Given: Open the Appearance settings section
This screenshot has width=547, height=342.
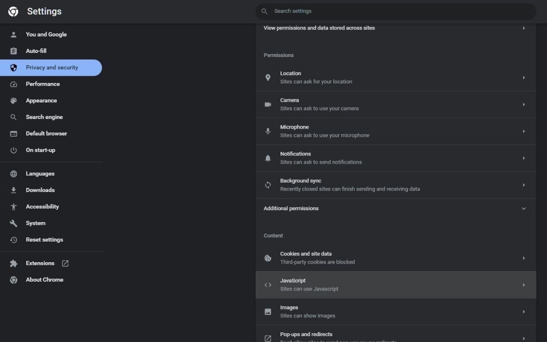Looking at the screenshot, I should pos(41,101).
